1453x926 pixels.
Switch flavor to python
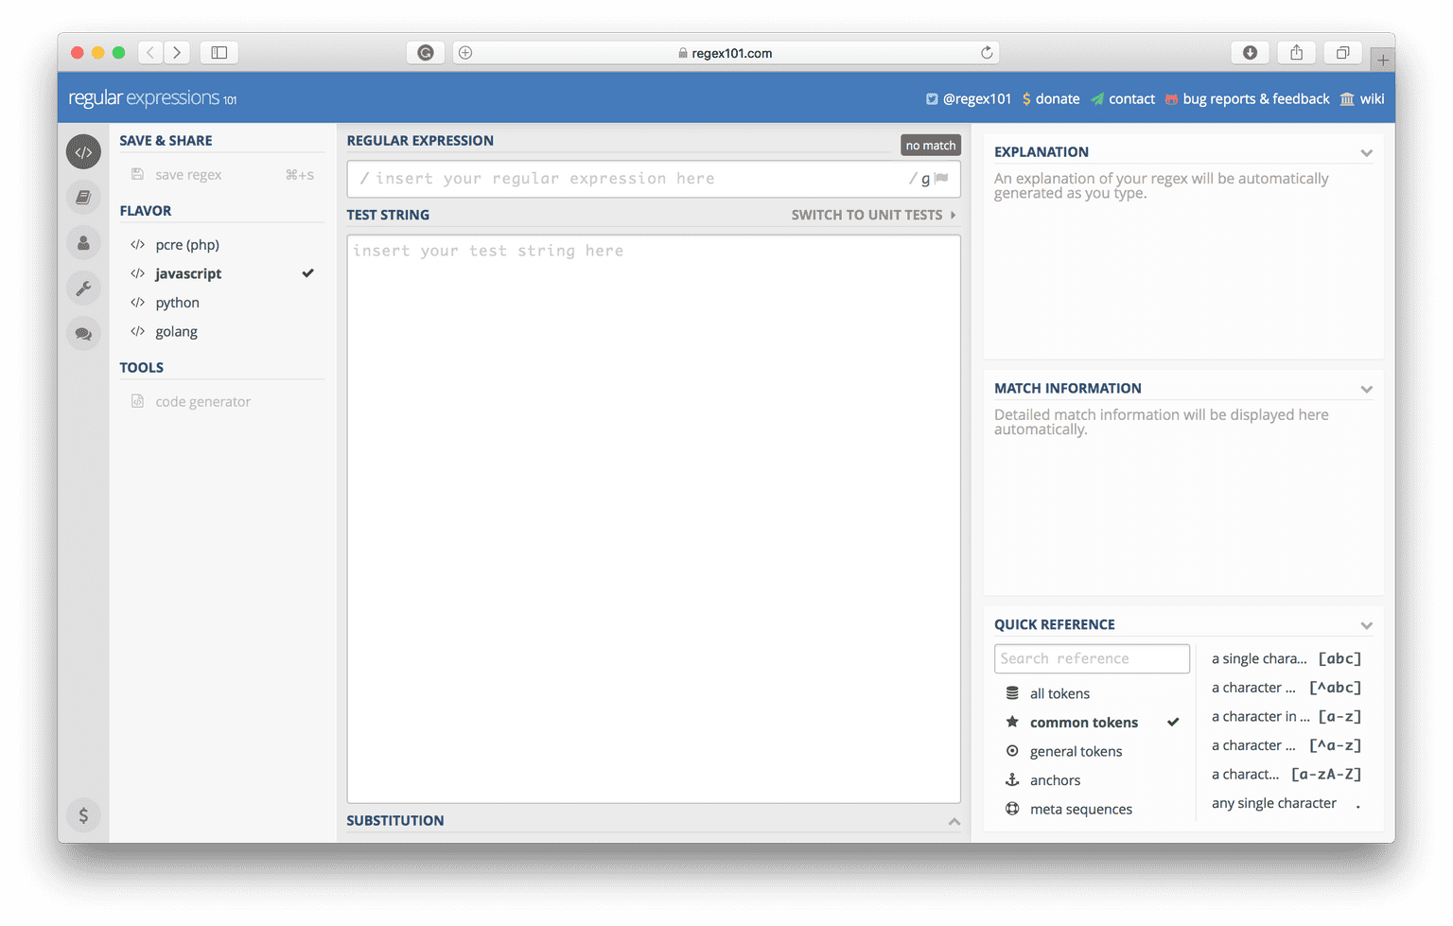click(x=177, y=302)
